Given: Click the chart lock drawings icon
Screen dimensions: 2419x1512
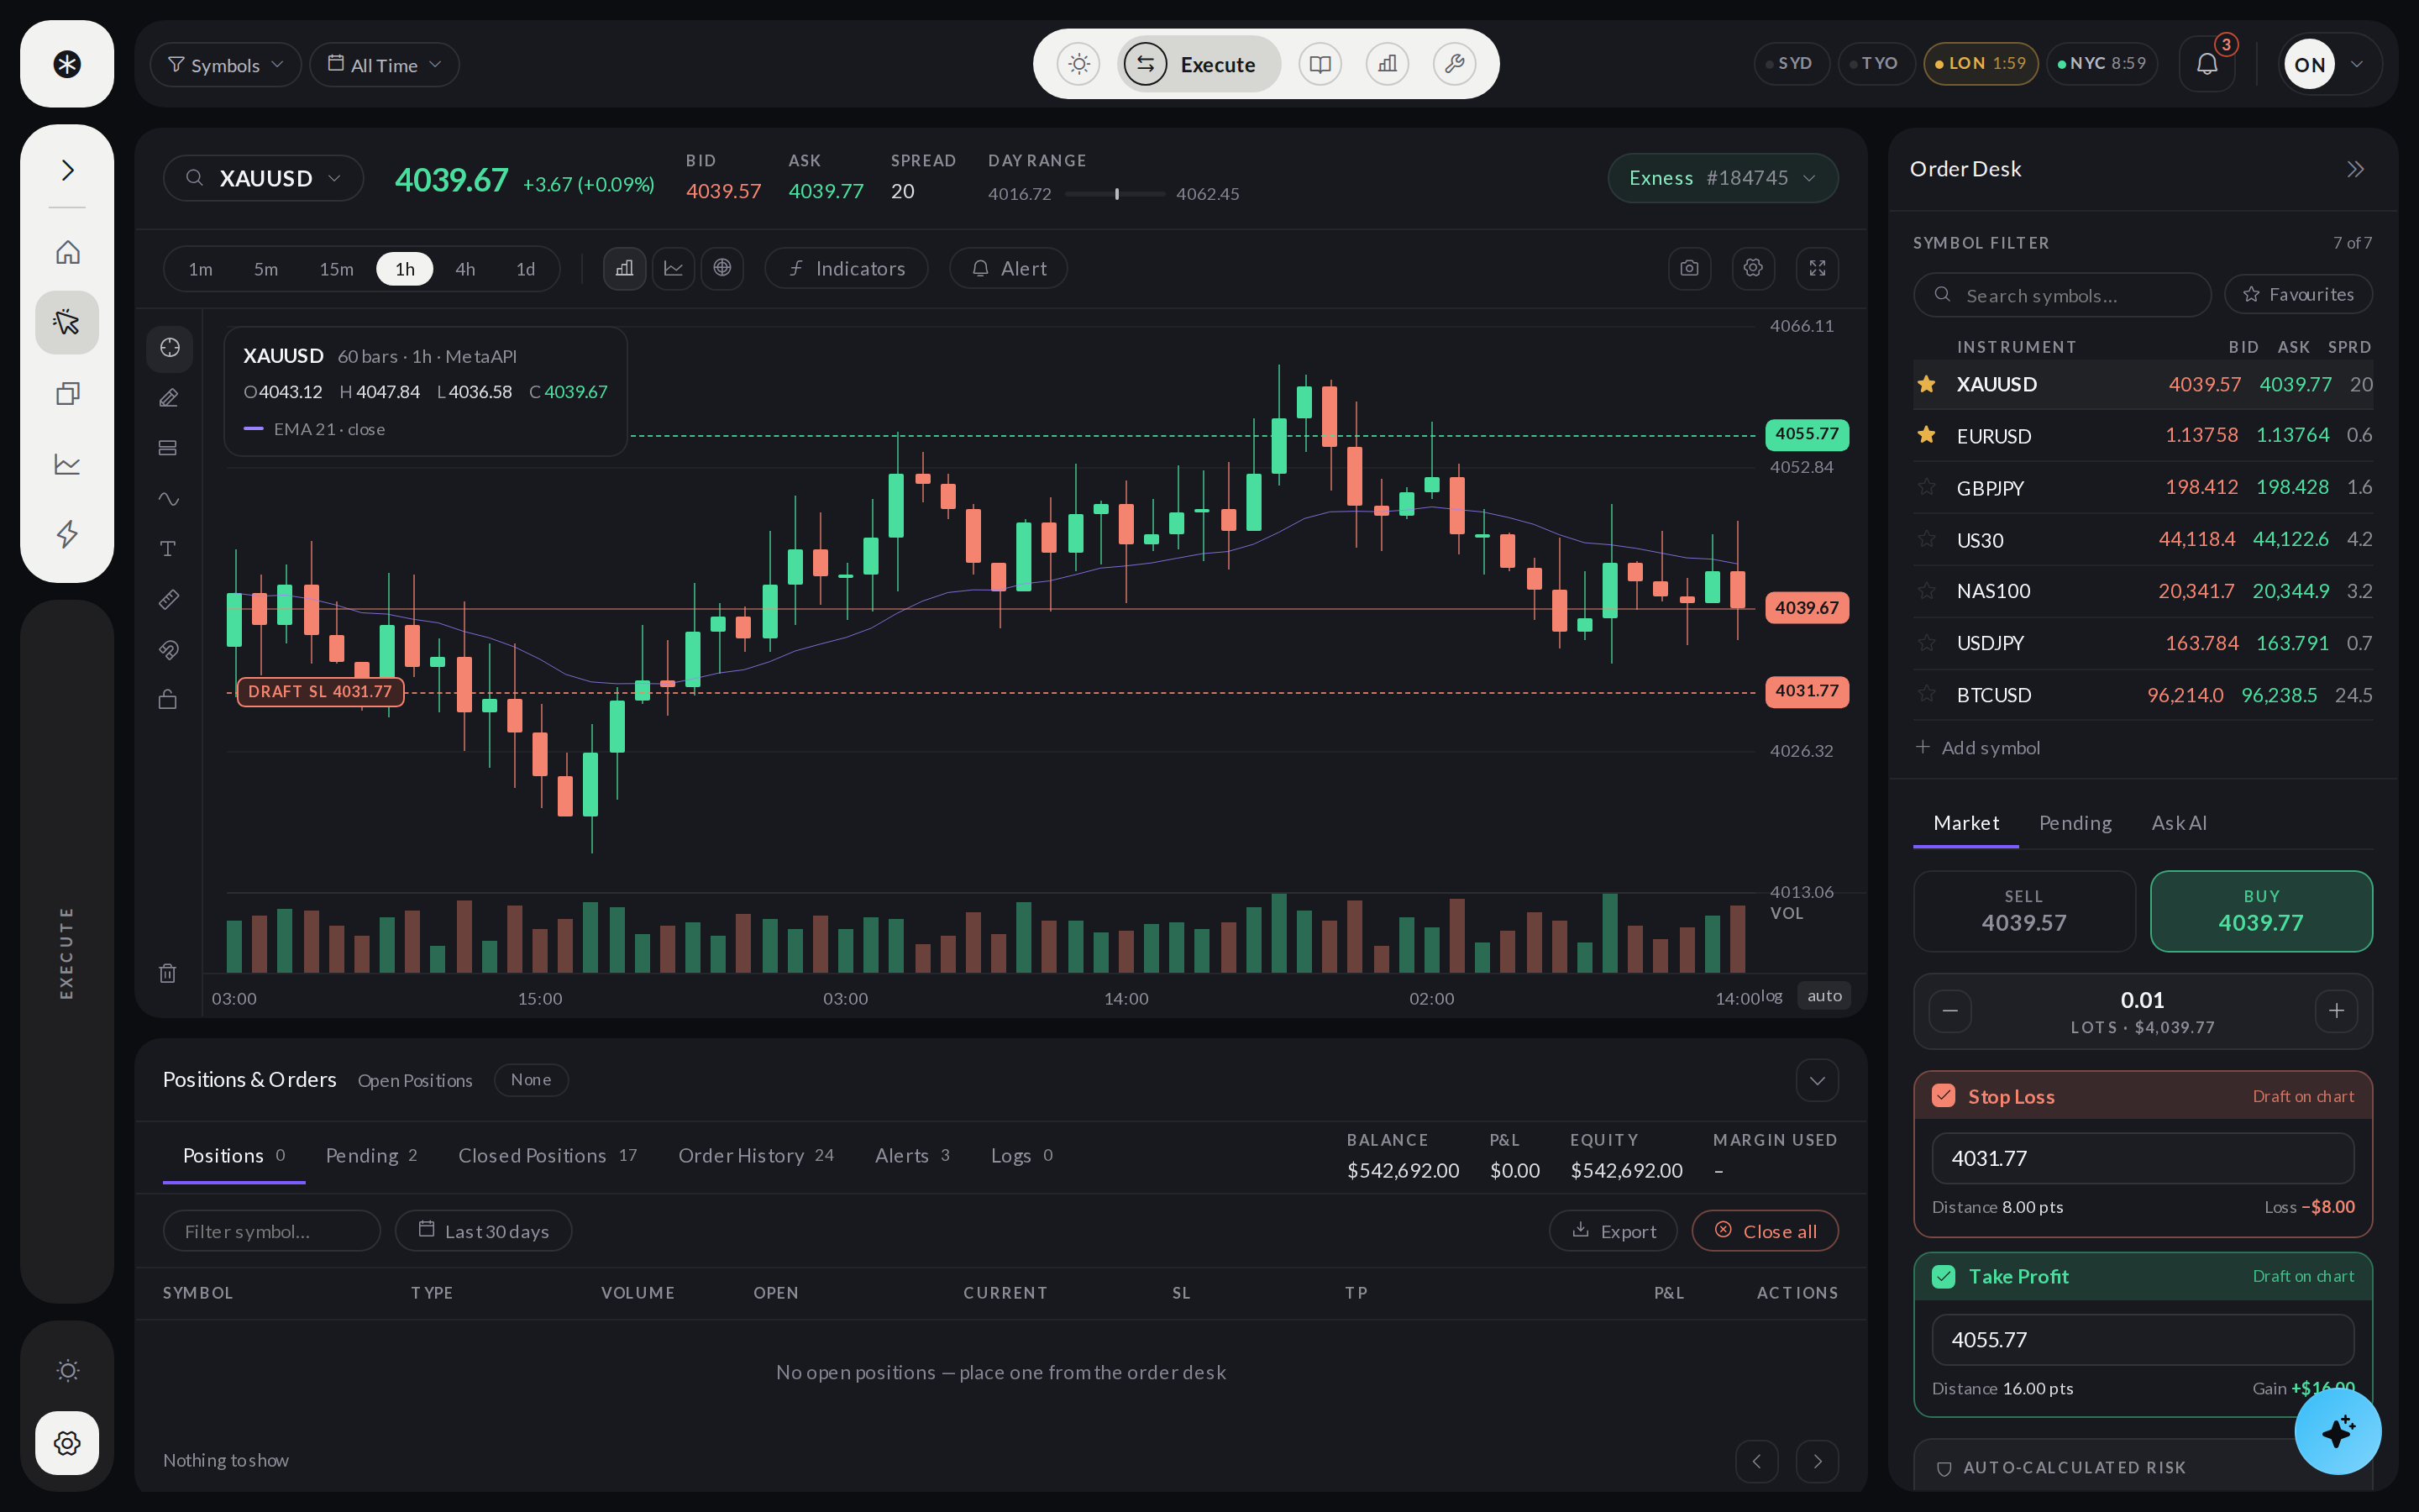Looking at the screenshot, I should (169, 699).
